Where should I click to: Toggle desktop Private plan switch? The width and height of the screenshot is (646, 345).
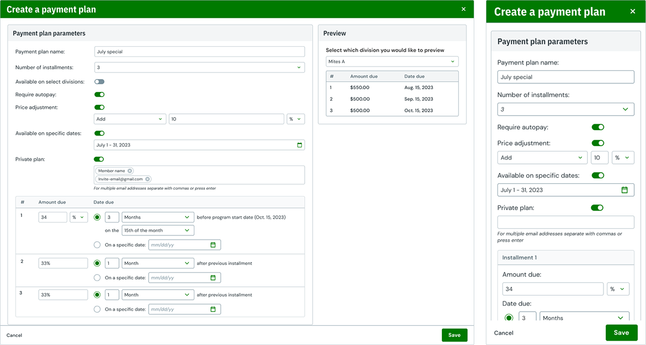point(99,159)
